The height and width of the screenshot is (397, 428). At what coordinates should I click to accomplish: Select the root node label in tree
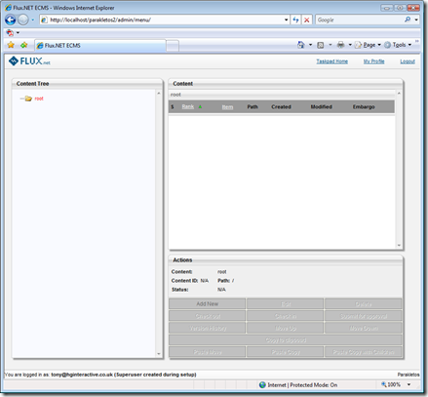[x=39, y=99]
